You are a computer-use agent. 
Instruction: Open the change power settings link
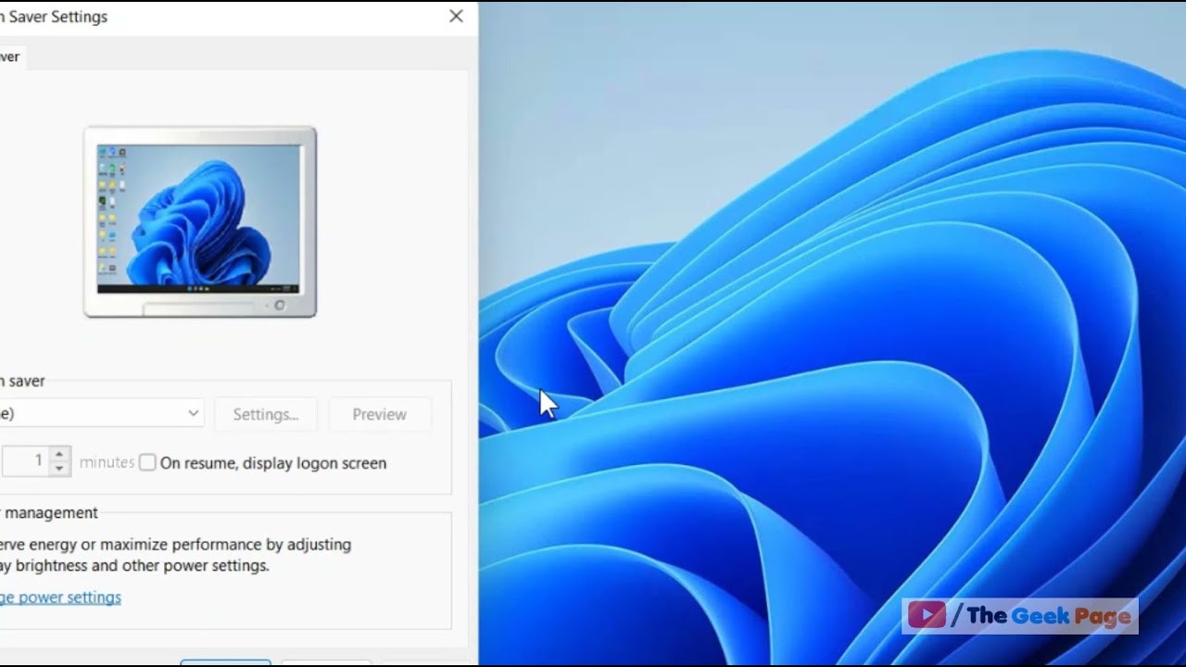coord(60,598)
